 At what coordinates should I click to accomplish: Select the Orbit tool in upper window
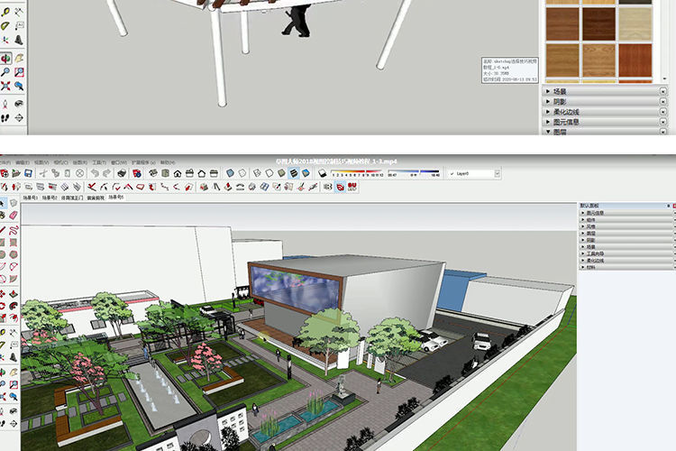(5, 58)
